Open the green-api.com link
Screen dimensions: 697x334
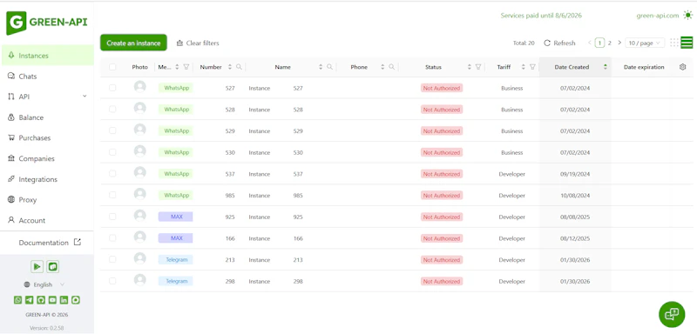(x=658, y=16)
